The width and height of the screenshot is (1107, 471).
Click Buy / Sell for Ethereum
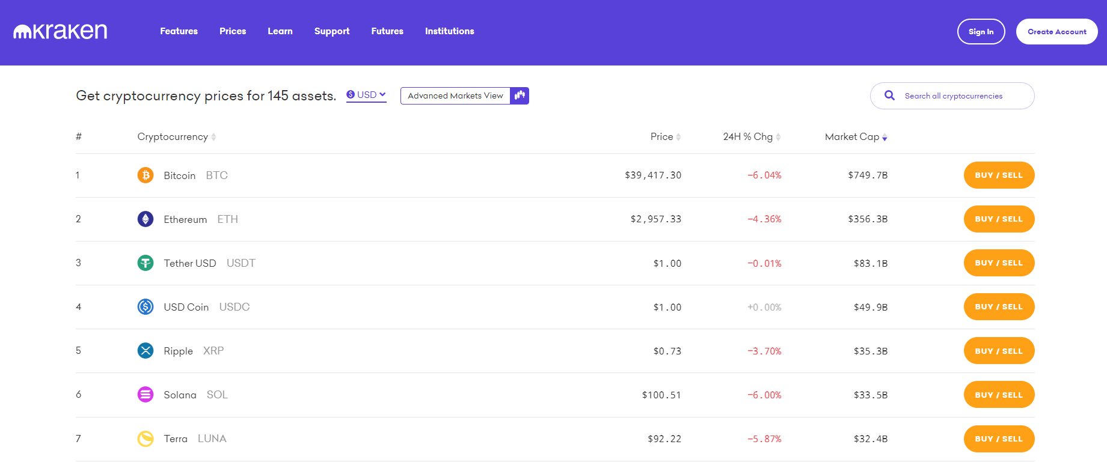point(999,219)
